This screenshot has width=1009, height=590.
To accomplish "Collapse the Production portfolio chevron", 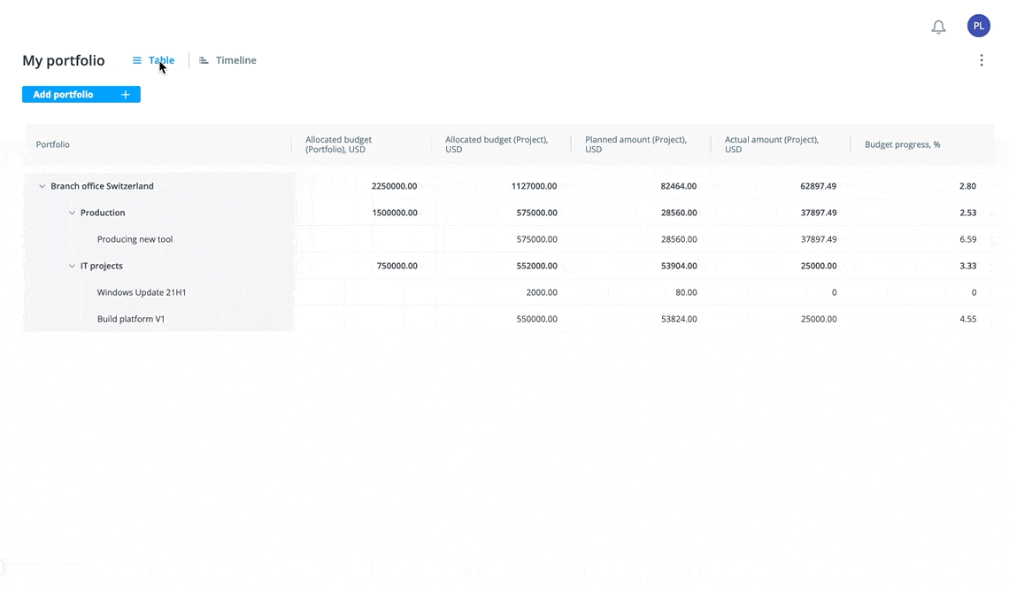I will pos(72,213).
